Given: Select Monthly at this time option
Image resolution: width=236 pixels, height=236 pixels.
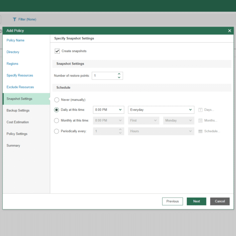Looking at the screenshot, I should point(56,120).
